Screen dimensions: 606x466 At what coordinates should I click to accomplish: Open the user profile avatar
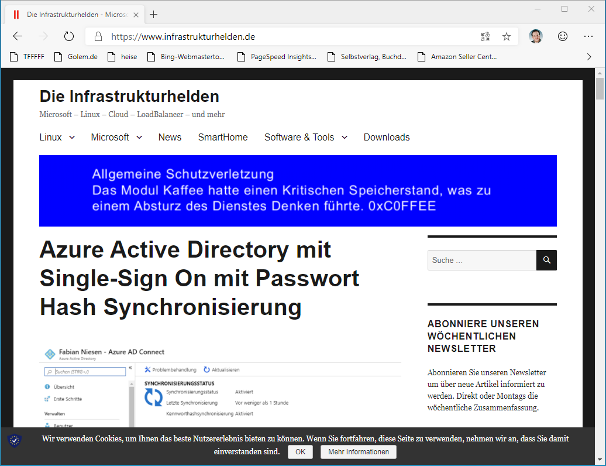tap(536, 36)
